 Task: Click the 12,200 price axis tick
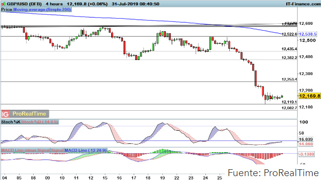click(x=306, y=90)
